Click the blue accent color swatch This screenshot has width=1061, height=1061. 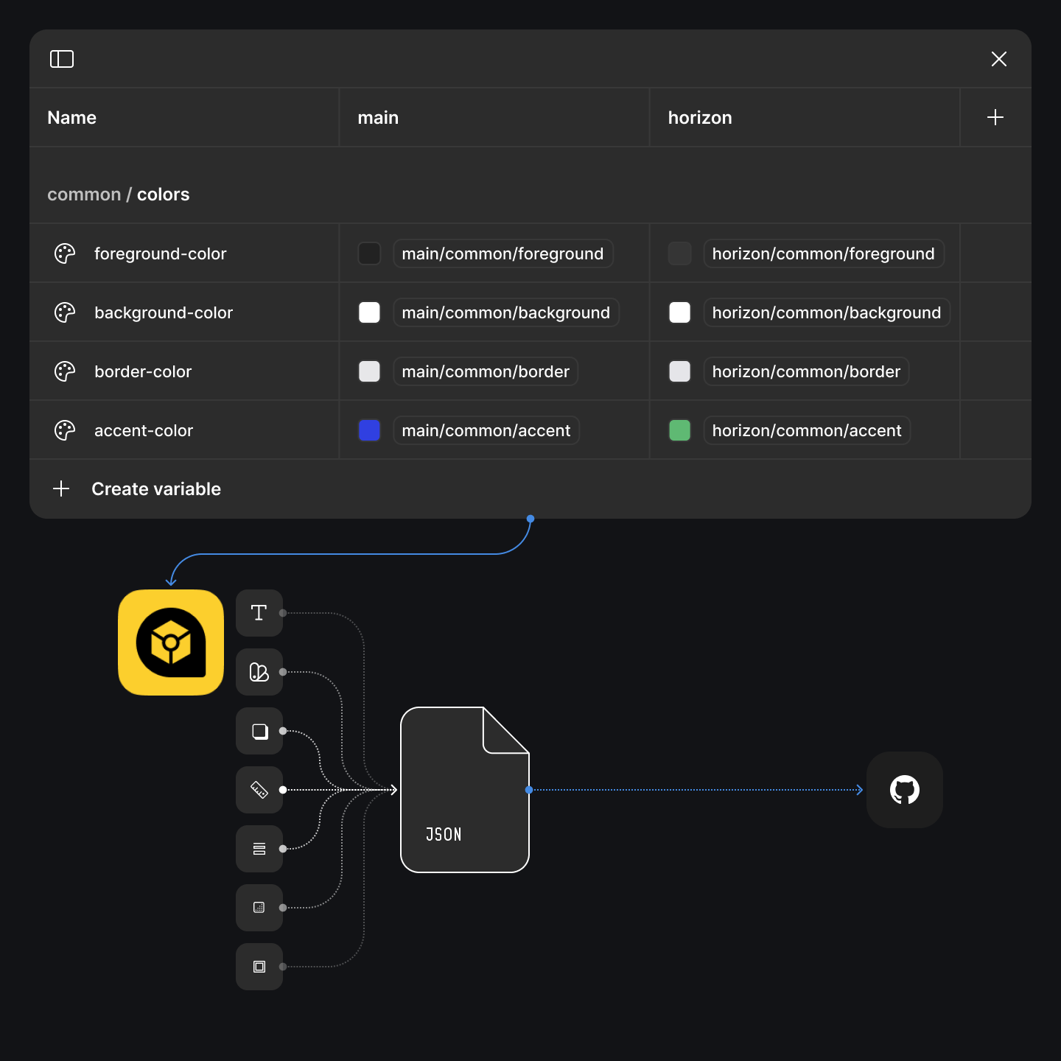tap(368, 430)
